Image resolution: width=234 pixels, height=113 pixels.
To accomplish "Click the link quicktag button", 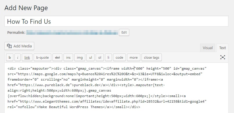I will [x=27, y=58].
